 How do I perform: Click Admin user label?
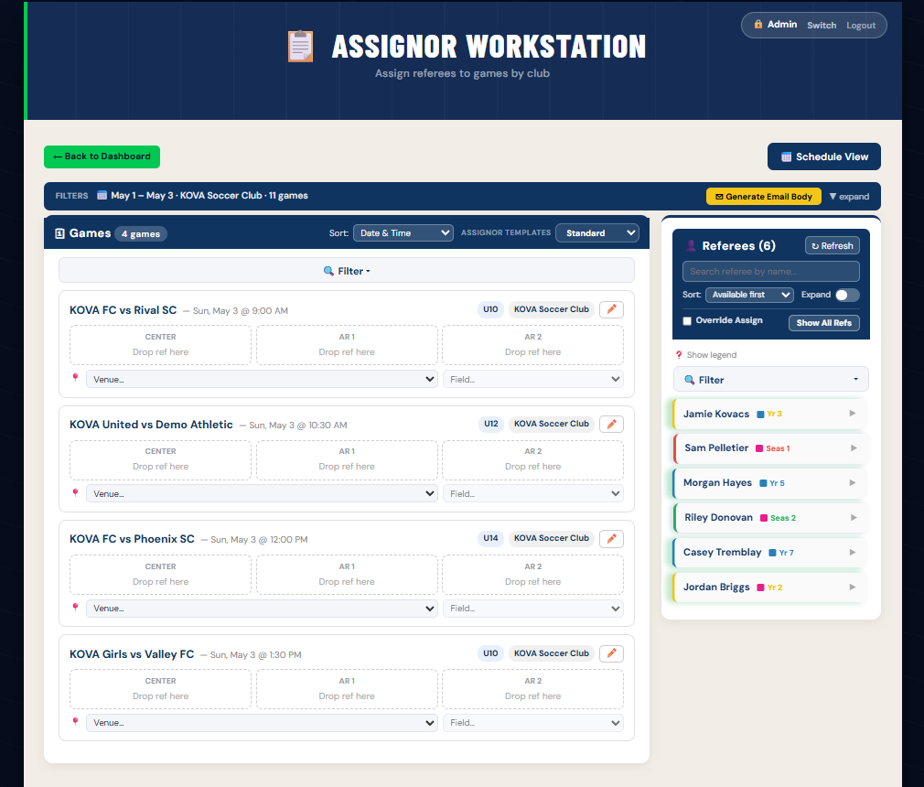point(782,24)
